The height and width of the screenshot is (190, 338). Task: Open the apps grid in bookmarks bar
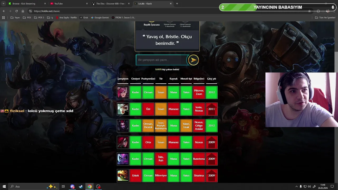[3, 18]
